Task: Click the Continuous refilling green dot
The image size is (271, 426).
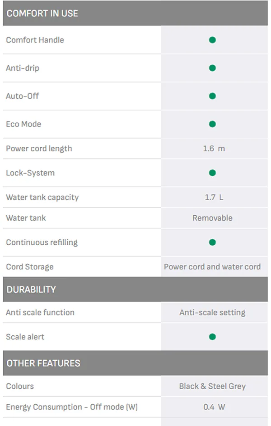Action: tap(212, 242)
